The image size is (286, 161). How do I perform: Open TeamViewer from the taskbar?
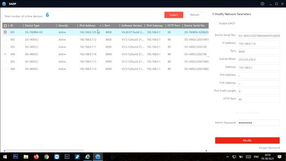pyautogui.click(x=57, y=157)
